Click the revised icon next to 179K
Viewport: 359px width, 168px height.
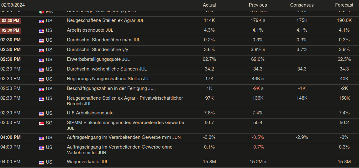[x=264, y=21]
